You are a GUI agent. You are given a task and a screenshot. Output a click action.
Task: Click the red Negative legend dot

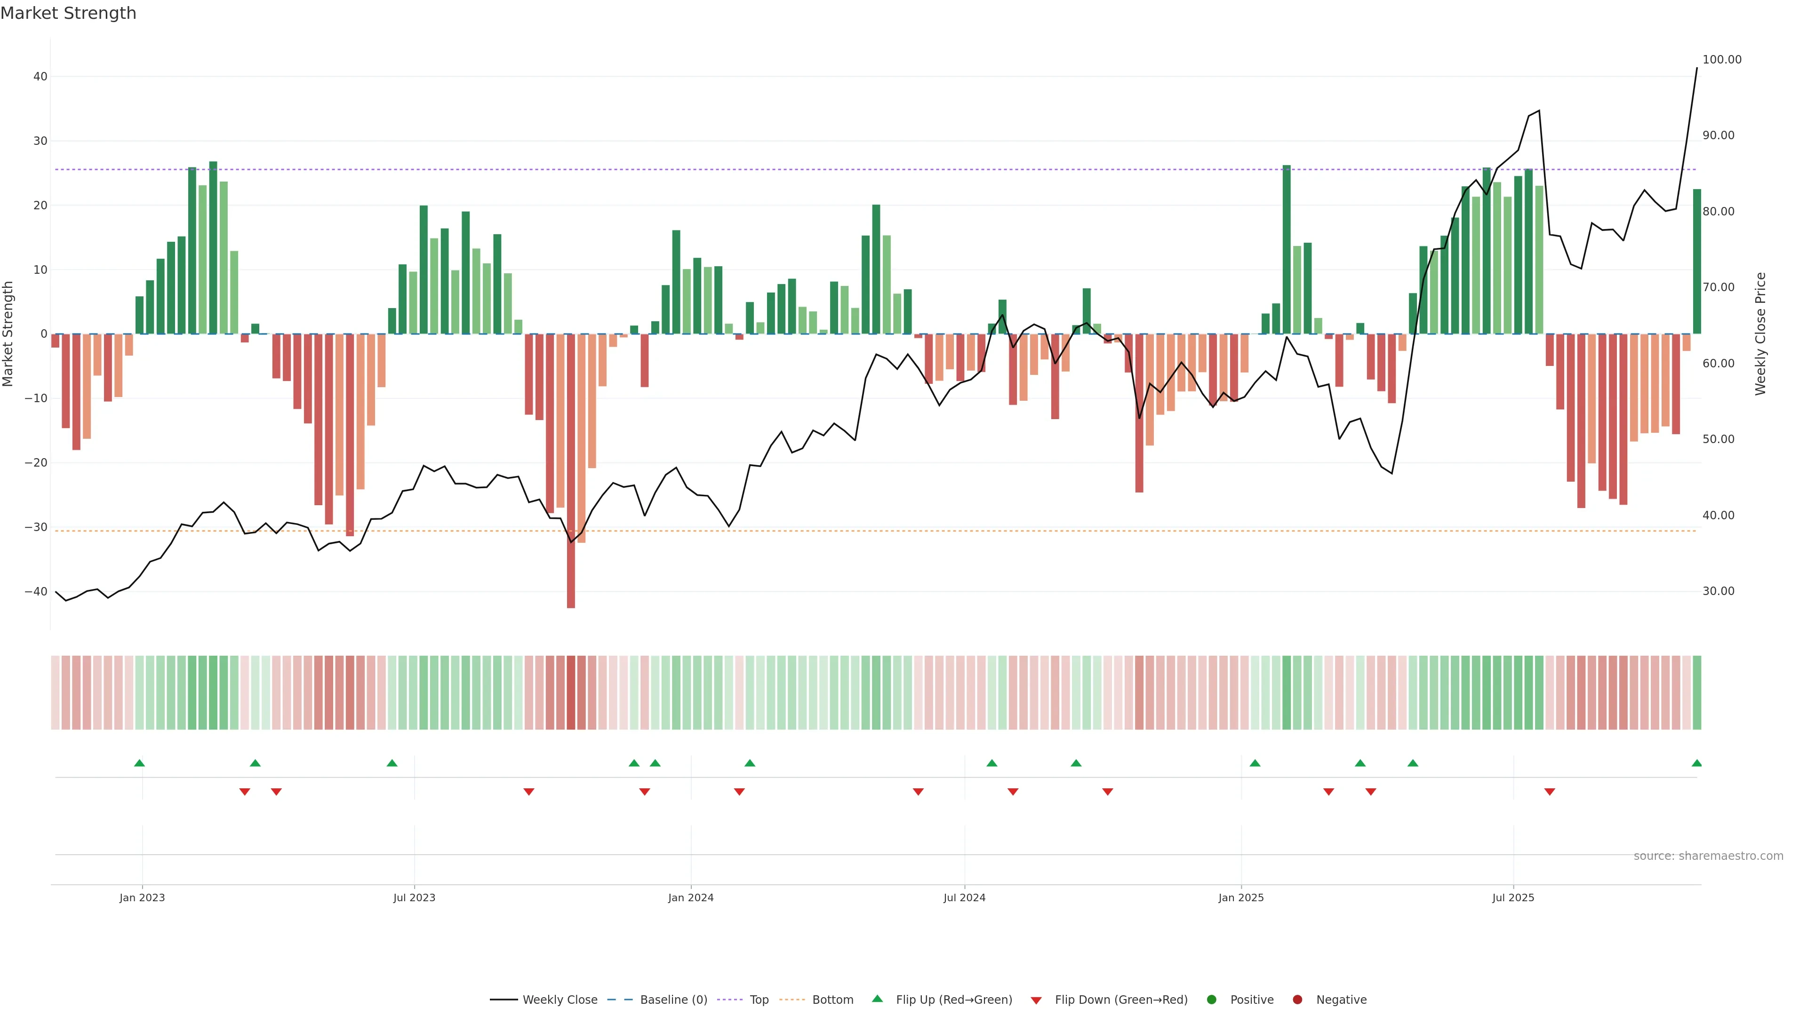click(1297, 1000)
